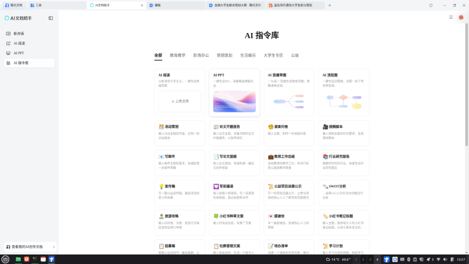The width and height of the screenshot is (469, 264).
Task: Open the hamburger menu at top right
Action: click(x=451, y=17)
